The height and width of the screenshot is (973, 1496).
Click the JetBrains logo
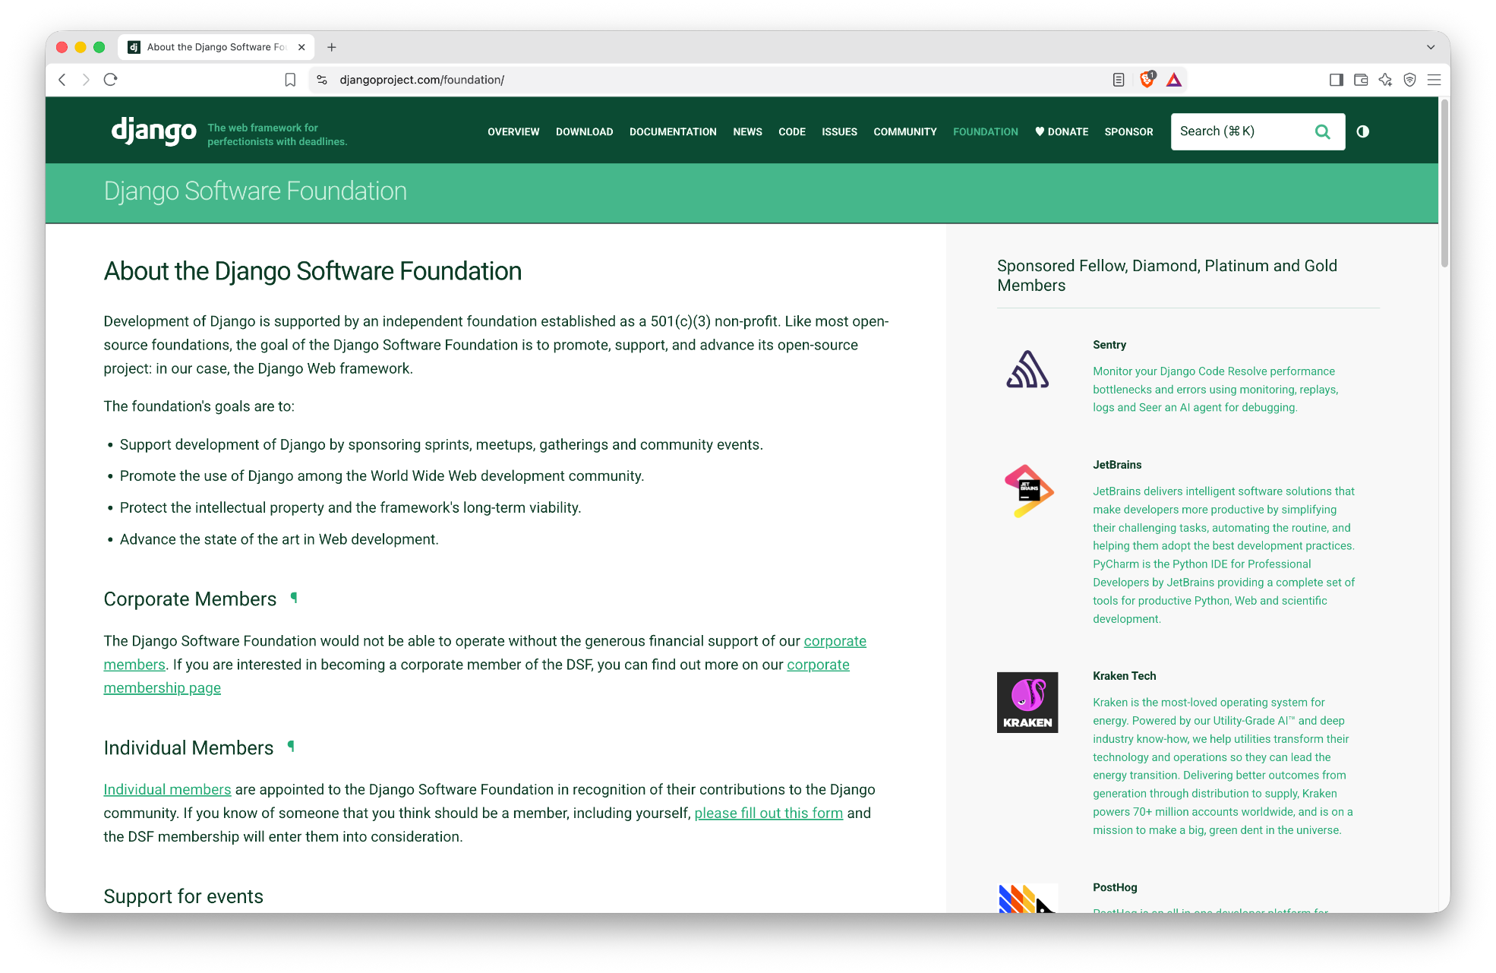tap(1028, 491)
